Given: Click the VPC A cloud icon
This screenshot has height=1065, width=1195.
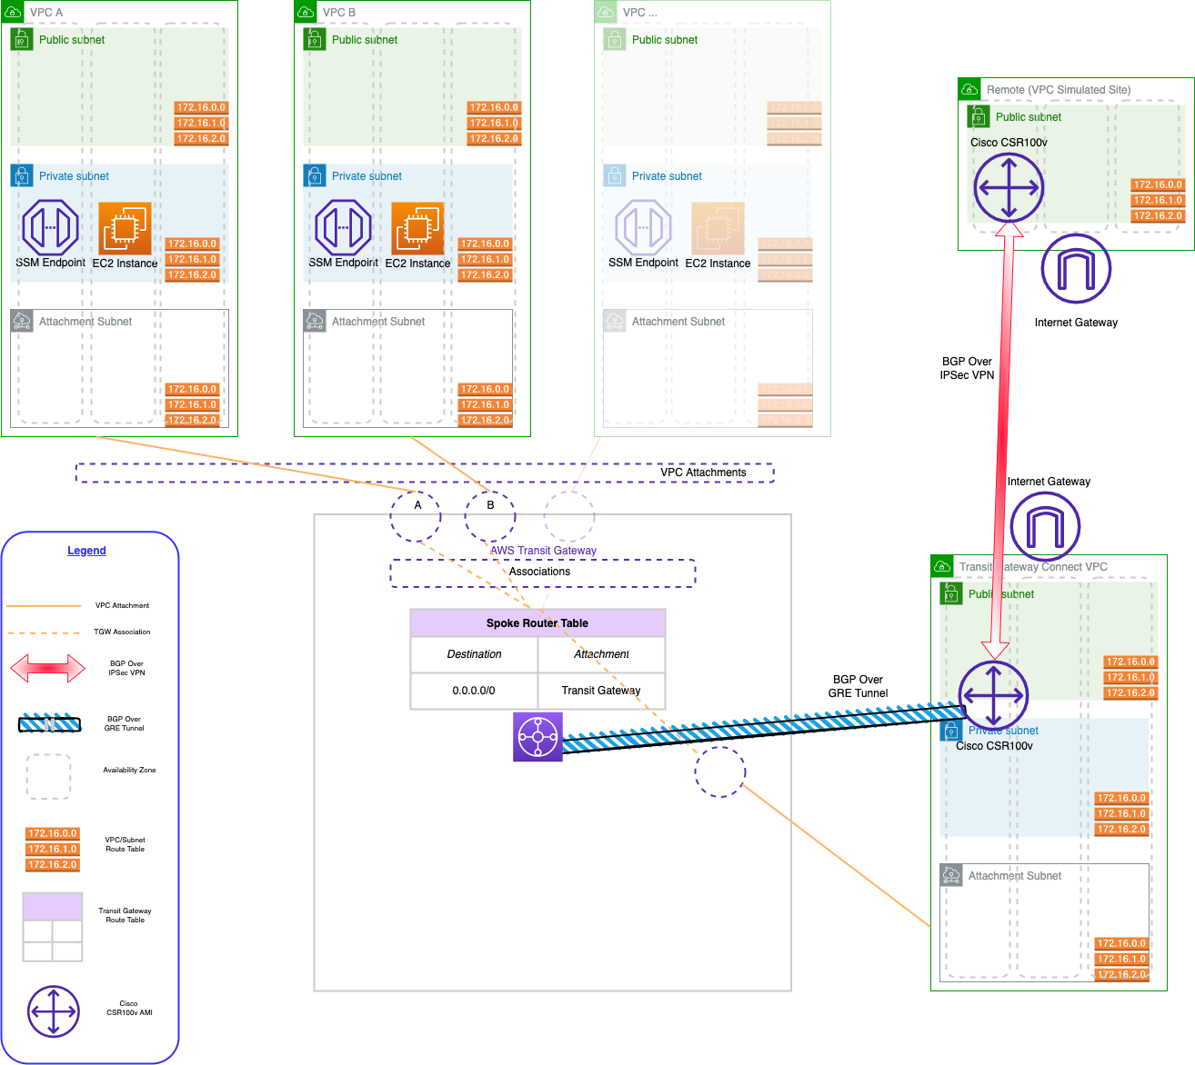Looking at the screenshot, I should tap(14, 12).
